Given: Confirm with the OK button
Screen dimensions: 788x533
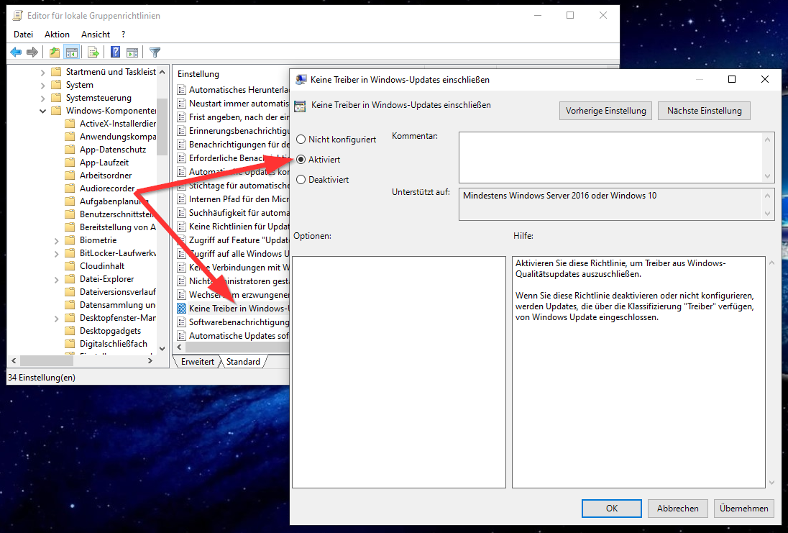Looking at the screenshot, I should click(612, 509).
